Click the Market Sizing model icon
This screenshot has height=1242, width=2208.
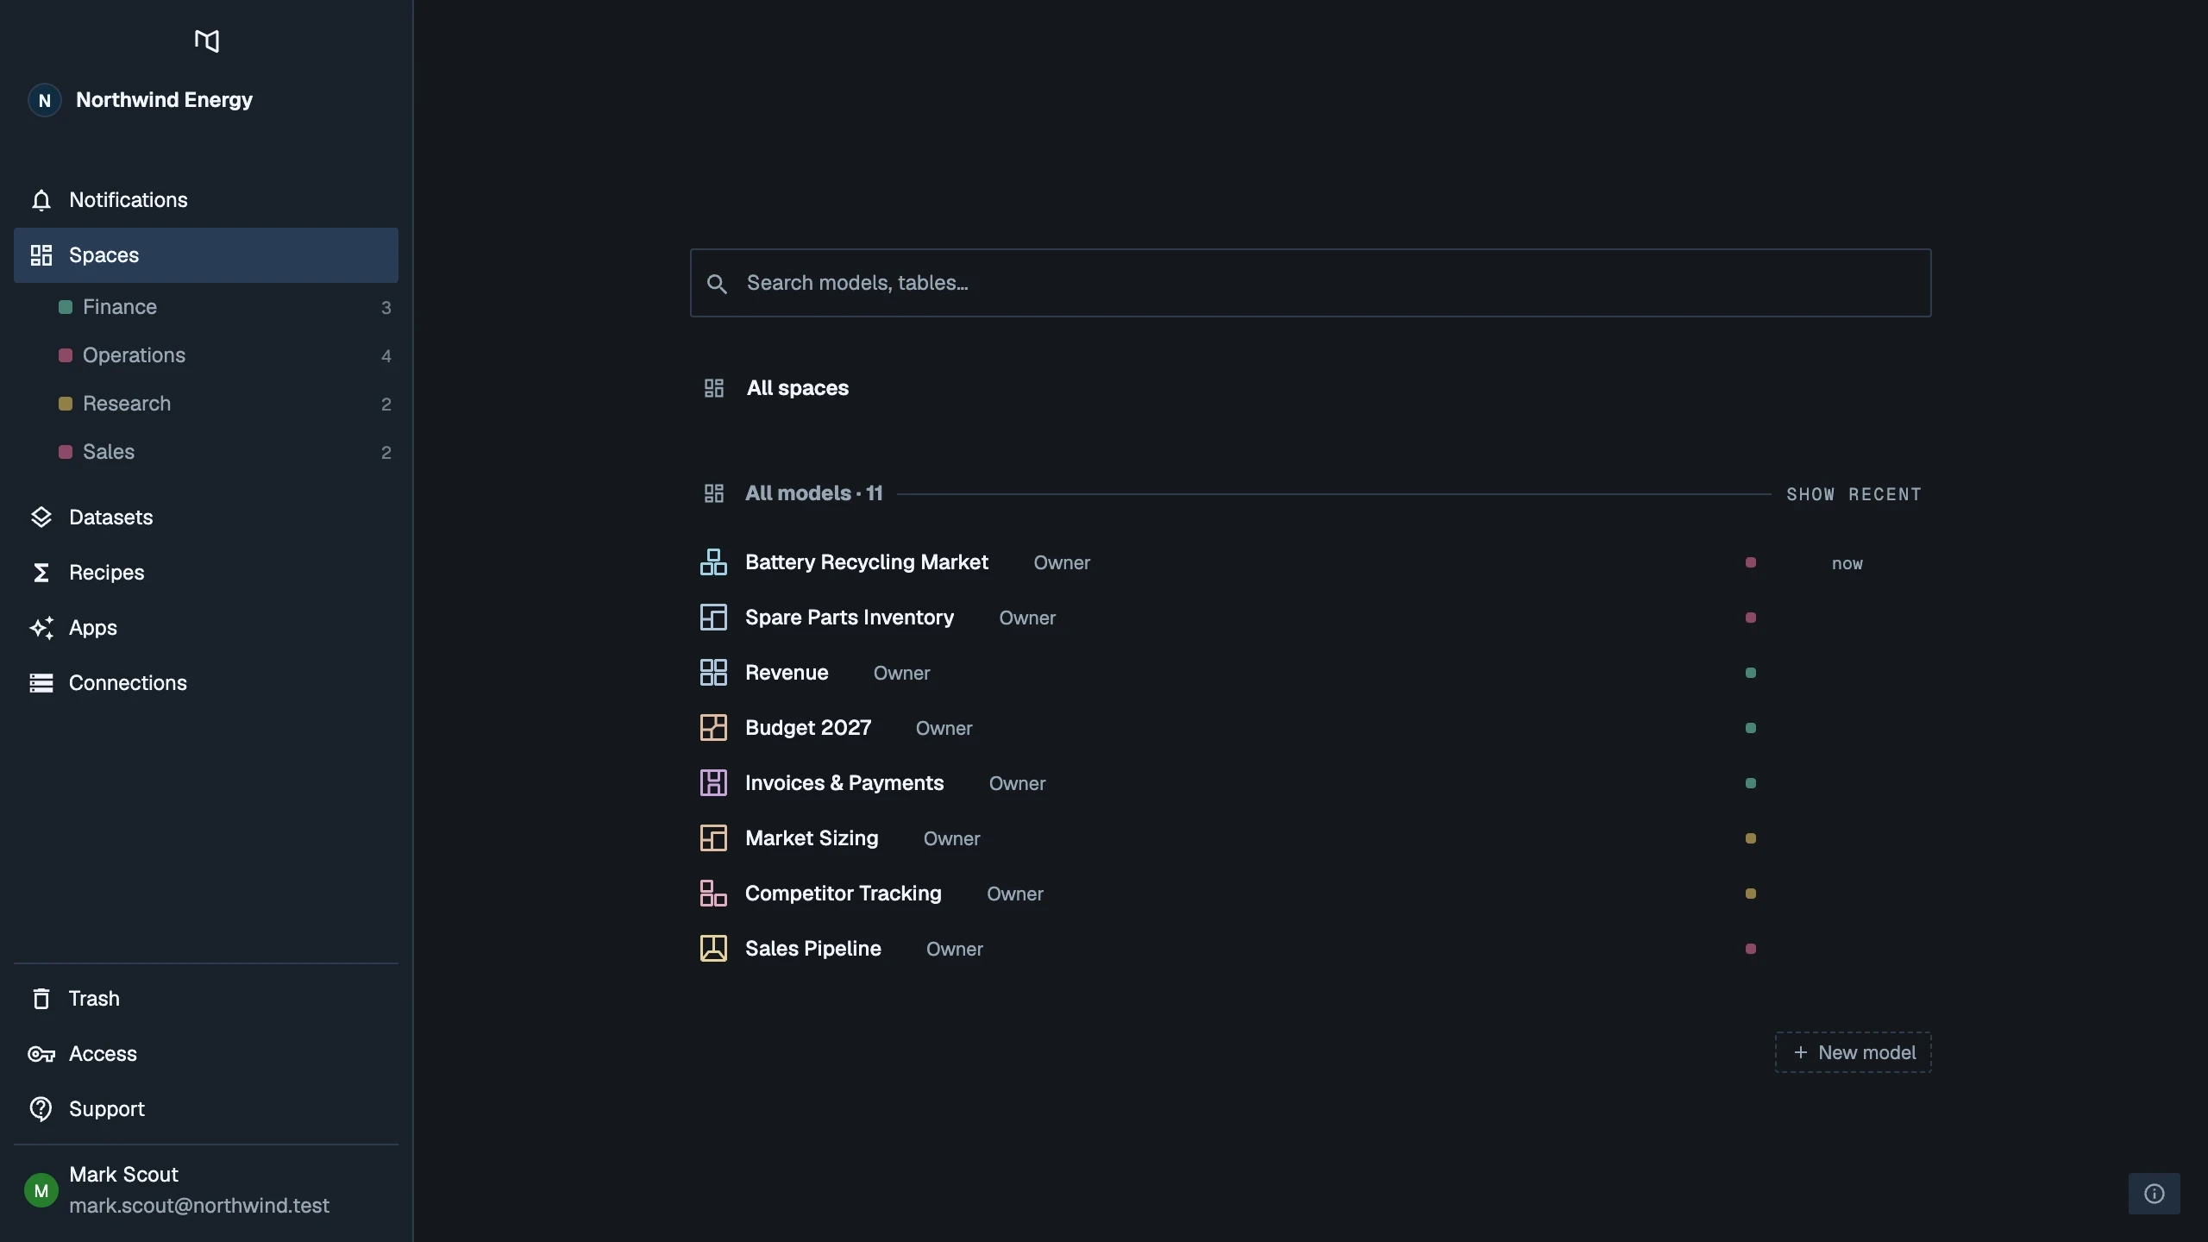point(713,838)
